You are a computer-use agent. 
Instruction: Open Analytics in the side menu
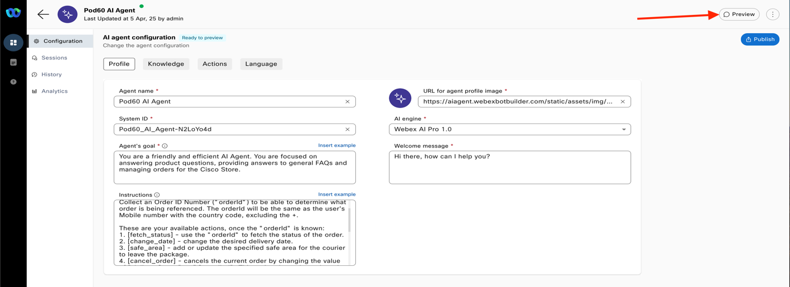54,91
